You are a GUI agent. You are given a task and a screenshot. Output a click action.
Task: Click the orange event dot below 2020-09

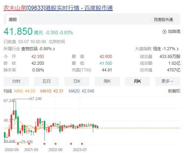tap(18, 144)
